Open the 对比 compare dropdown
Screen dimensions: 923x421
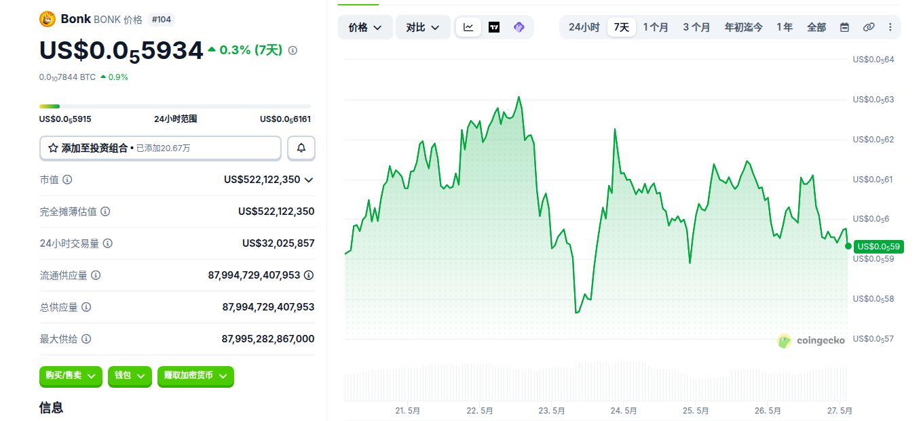(x=423, y=27)
